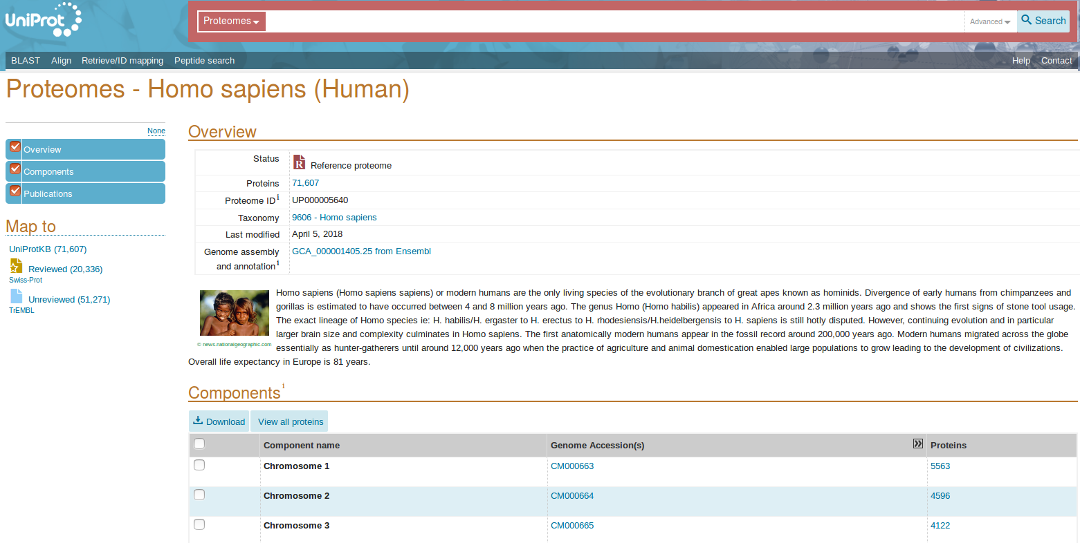The width and height of the screenshot is (1080, 543).
Task: Open the 4122 proteins of Chromosome 3
Action: pyautogui.click(x=940, y=526)
